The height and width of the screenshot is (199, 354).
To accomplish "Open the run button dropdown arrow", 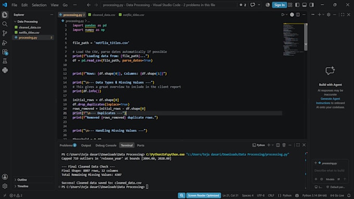I will point(286,15).
